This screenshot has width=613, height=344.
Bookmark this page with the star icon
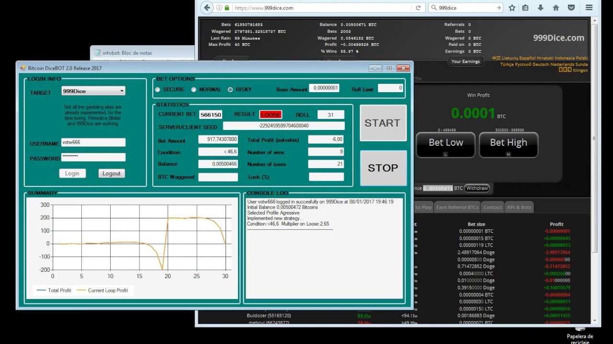click(x=512, y=8)
